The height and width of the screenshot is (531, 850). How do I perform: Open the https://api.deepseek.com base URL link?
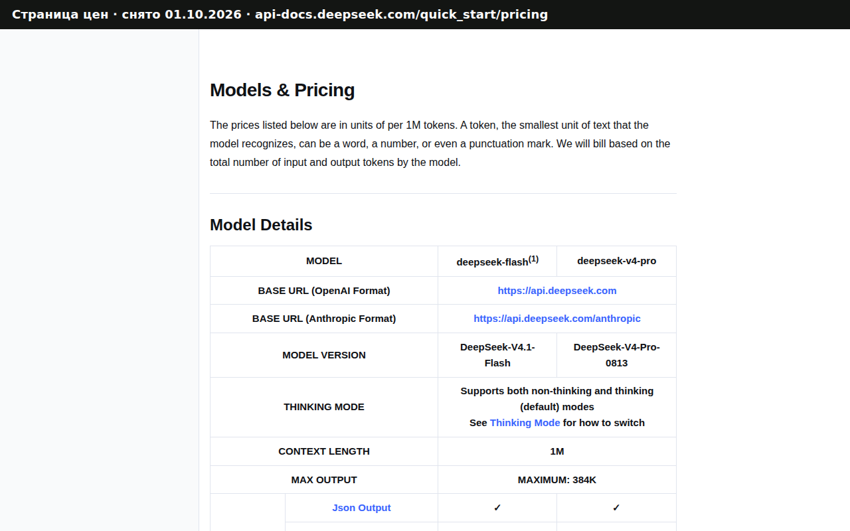pyautogui.click(x=557, y=291)
